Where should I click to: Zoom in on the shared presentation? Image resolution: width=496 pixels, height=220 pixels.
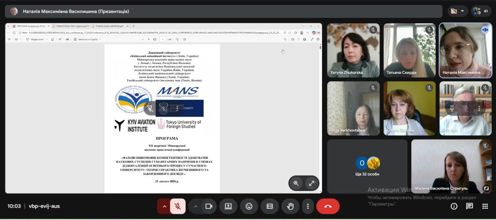click(x=296, y=183)
